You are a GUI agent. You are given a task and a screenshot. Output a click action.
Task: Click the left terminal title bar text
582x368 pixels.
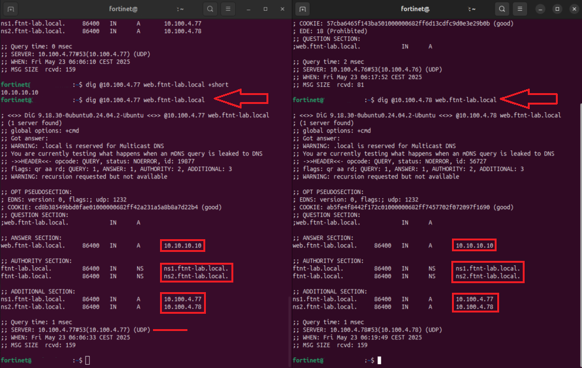click(x=146, y=9)
